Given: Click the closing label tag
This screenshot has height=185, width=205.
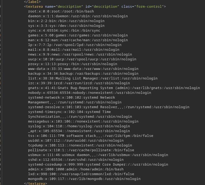Looking at the screenshot, I should [x=32, y=2].
